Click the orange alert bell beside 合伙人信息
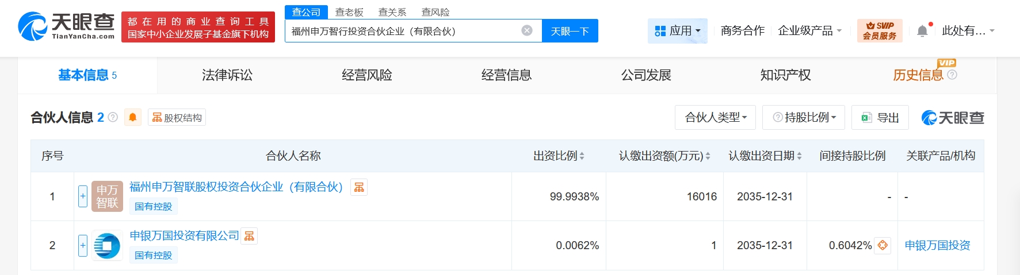This screenshot has height=275, width=1020. click(132, 117)
